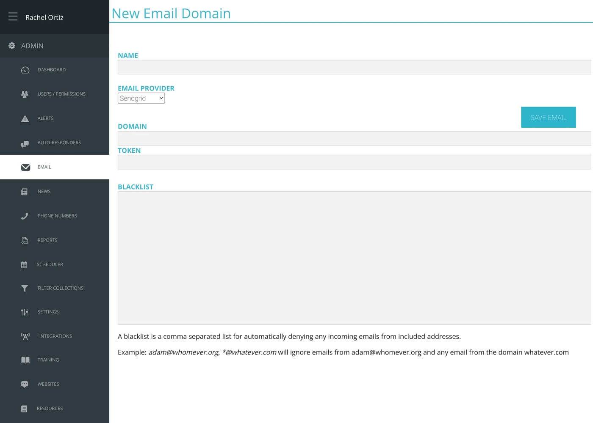Open the hamburger menu icon

tap(13, 16)
